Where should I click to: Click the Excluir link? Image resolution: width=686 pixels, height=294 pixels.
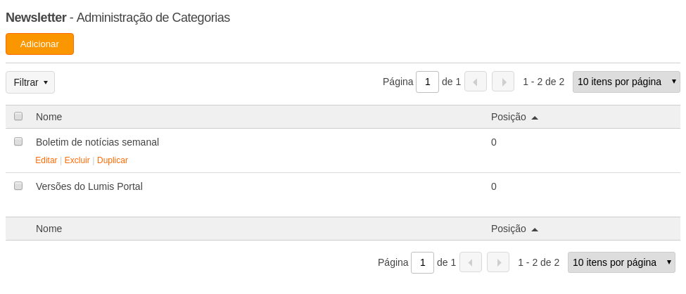(77, 160)
